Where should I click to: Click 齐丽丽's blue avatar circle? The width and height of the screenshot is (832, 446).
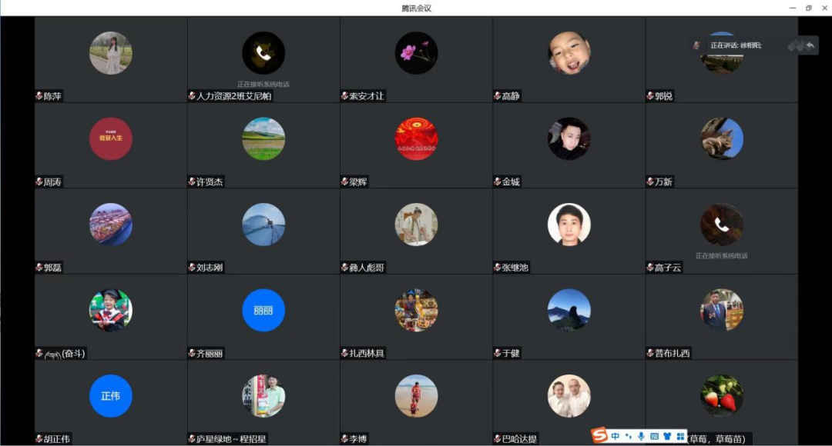[263, 310]
